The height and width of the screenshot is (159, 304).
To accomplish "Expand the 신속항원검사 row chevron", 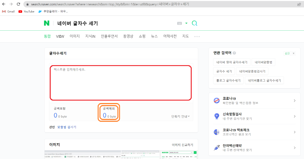I will click(295, 116).
